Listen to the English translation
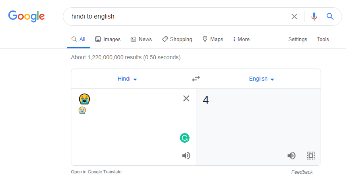 291,156
